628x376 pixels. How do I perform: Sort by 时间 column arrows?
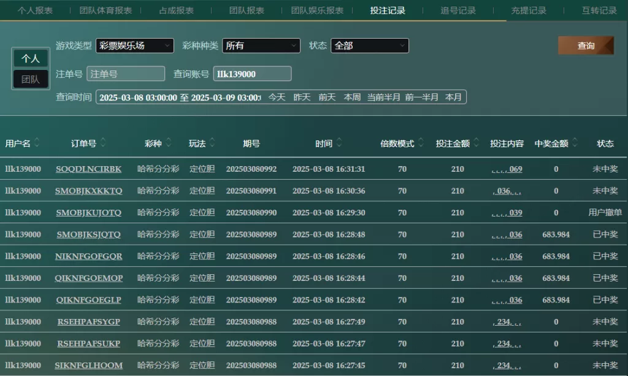pyautogui.click(x=339, y=142)
